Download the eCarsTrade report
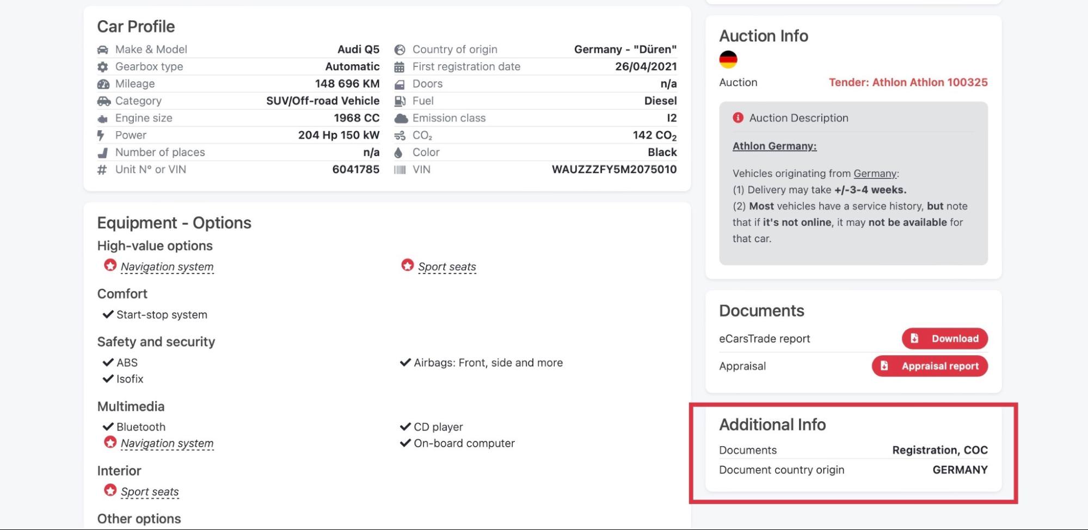 point(944,338)
